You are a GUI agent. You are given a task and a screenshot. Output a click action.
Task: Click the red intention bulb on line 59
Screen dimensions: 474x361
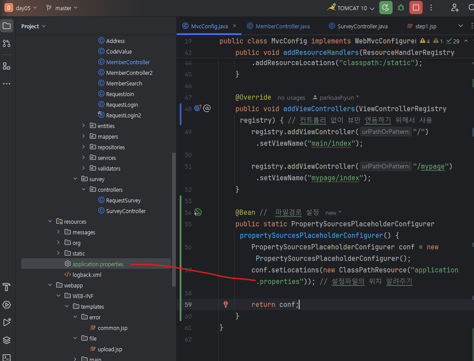click(x=226, y=304)
